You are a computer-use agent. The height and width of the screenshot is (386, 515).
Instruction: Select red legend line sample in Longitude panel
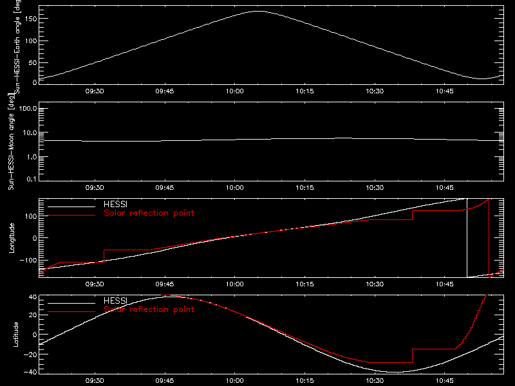coord(71,216)
